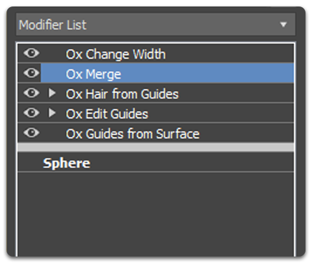Toggle the eye icon beside Ox Edit Guides
This screenshot has width=312, height=263.
tap(31, 113)
